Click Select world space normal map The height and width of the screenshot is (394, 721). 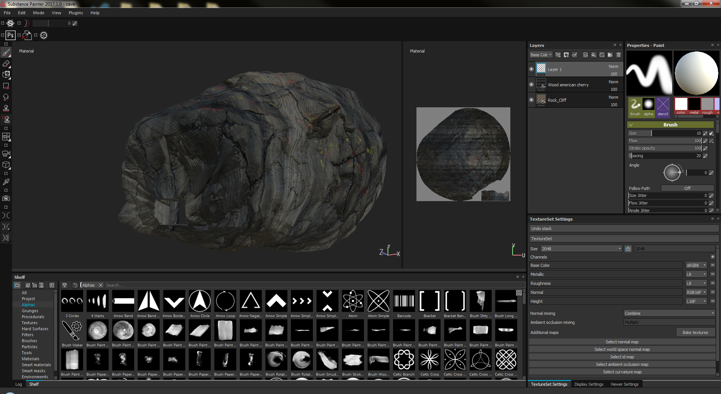pyautogui.click(x=622, y=349)
